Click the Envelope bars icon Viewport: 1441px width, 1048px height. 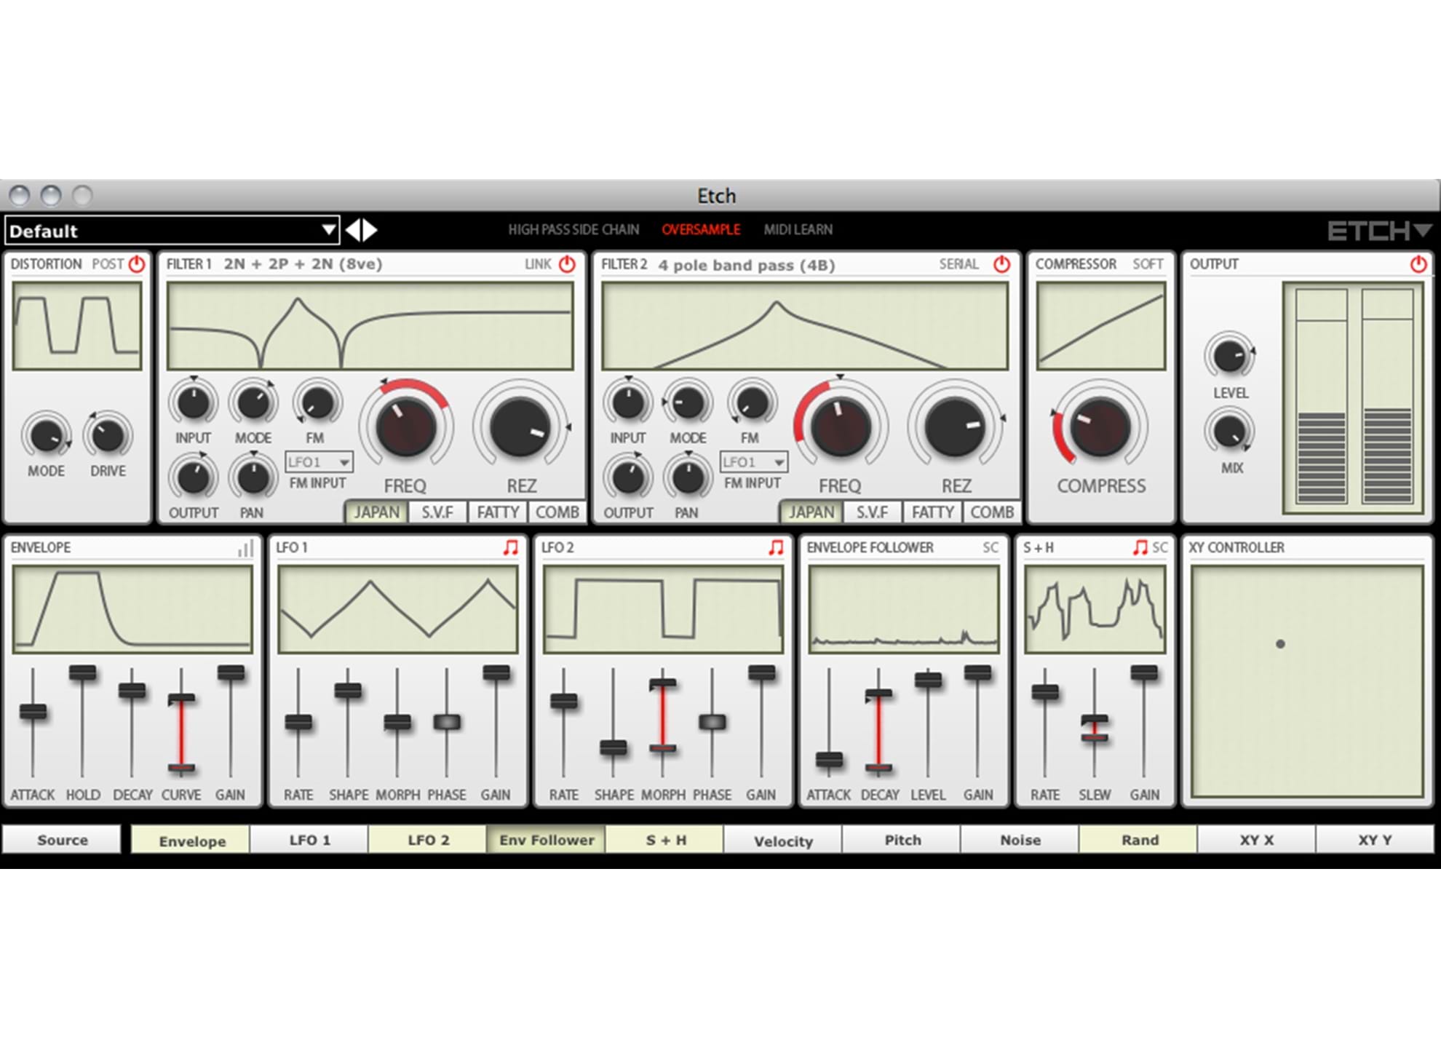pos(245,549)
